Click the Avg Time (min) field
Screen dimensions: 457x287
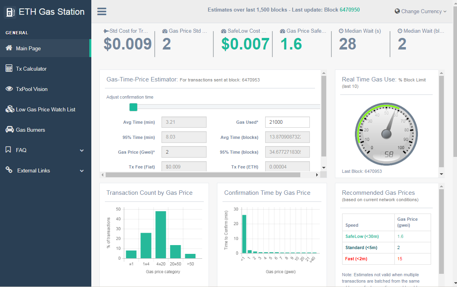click(x=184, y=122)
